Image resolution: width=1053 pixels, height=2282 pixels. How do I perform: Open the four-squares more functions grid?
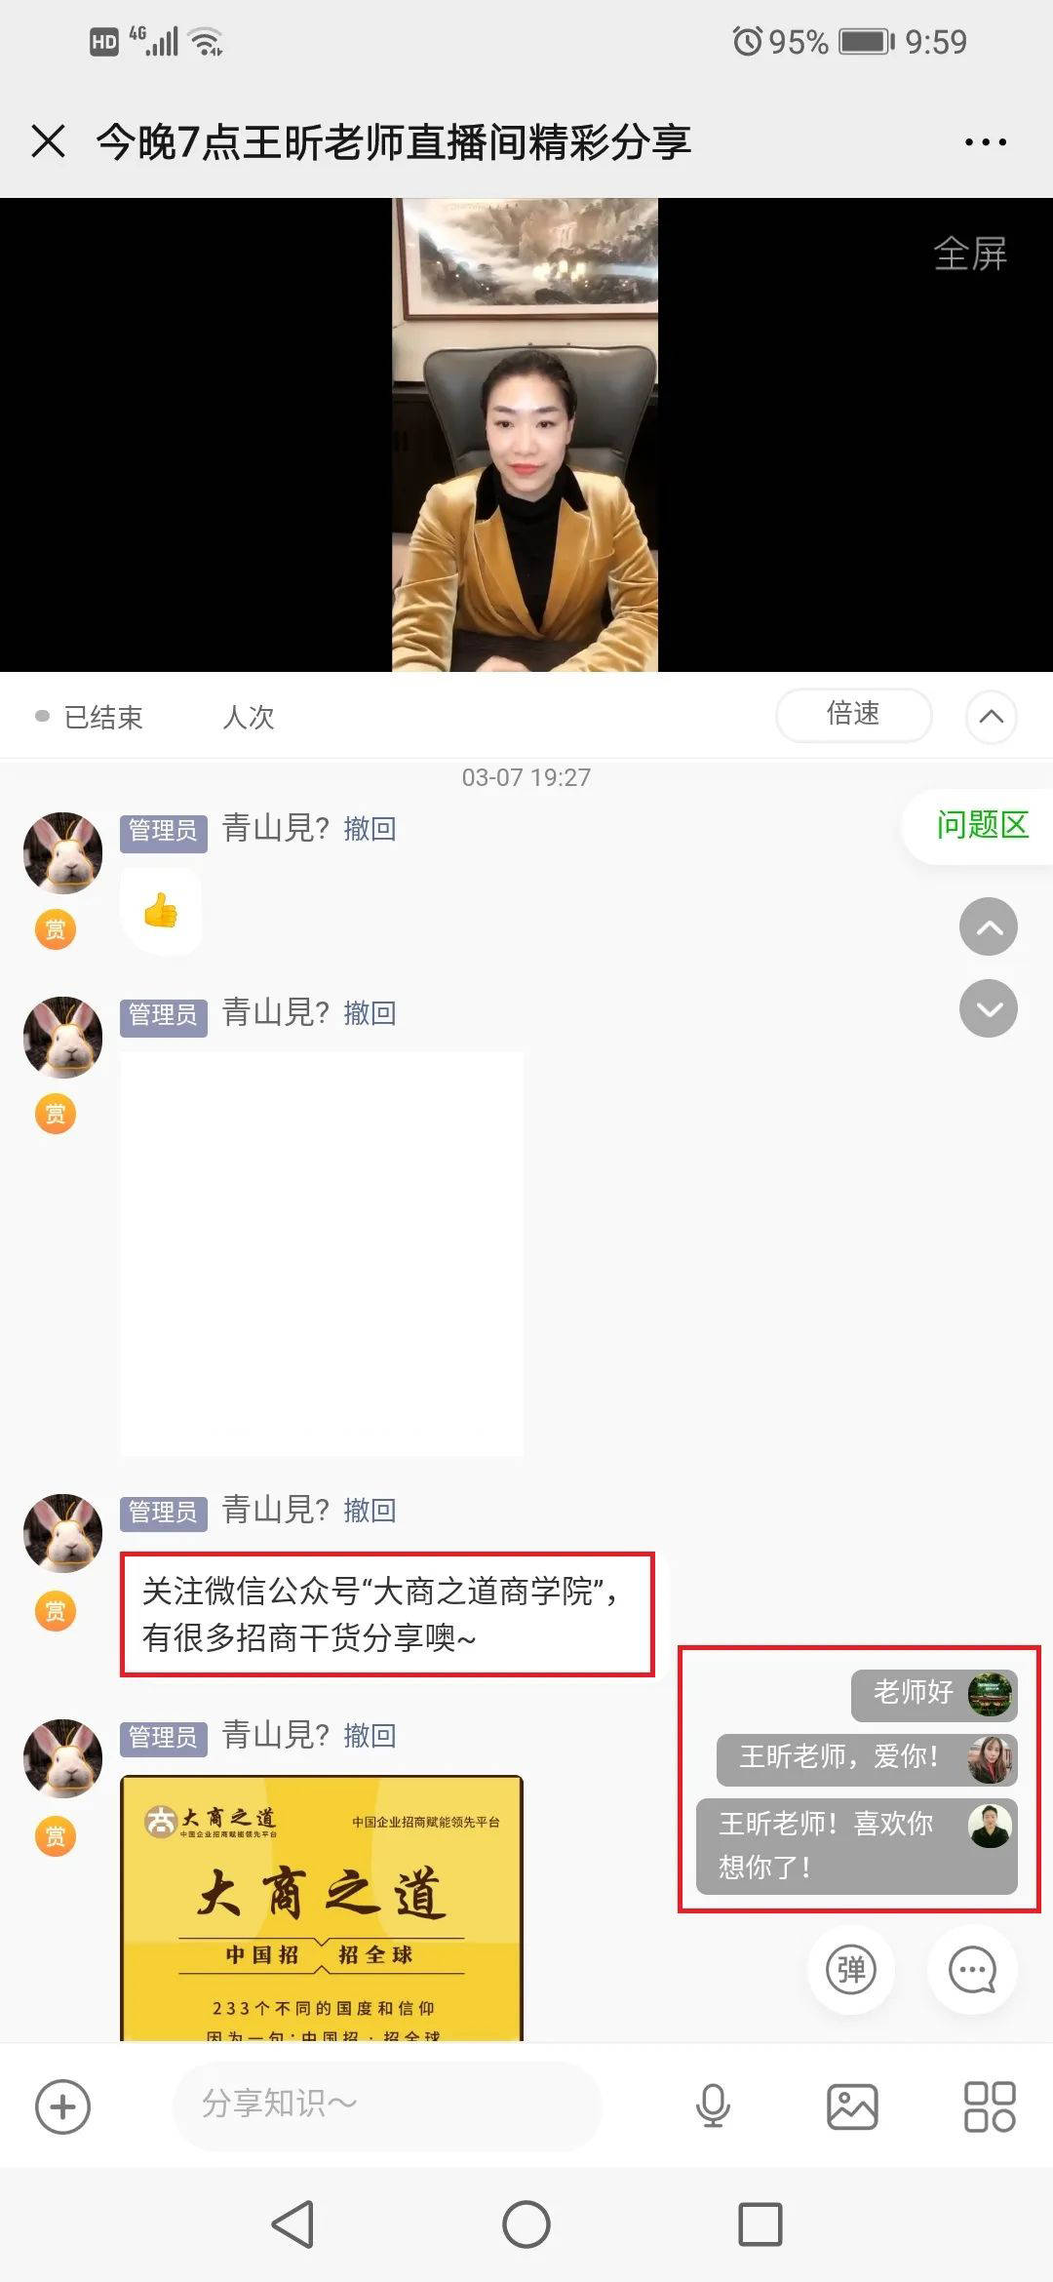(x=989, y=2106)
